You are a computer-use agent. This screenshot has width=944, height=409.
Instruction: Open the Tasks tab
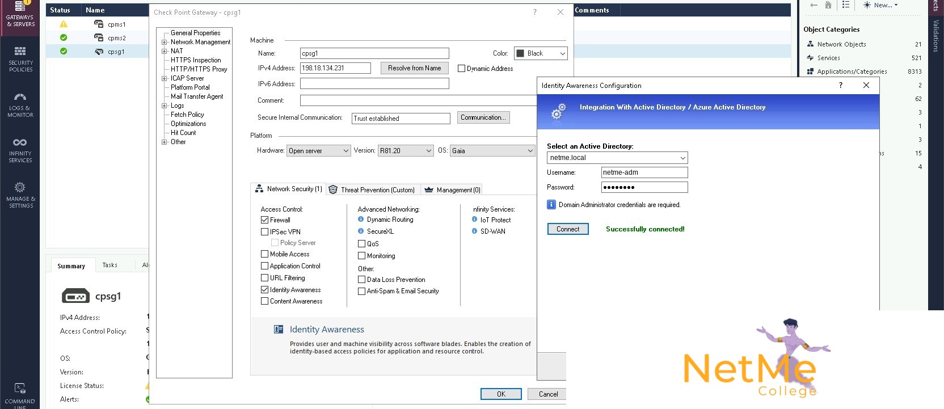[110, 265]
